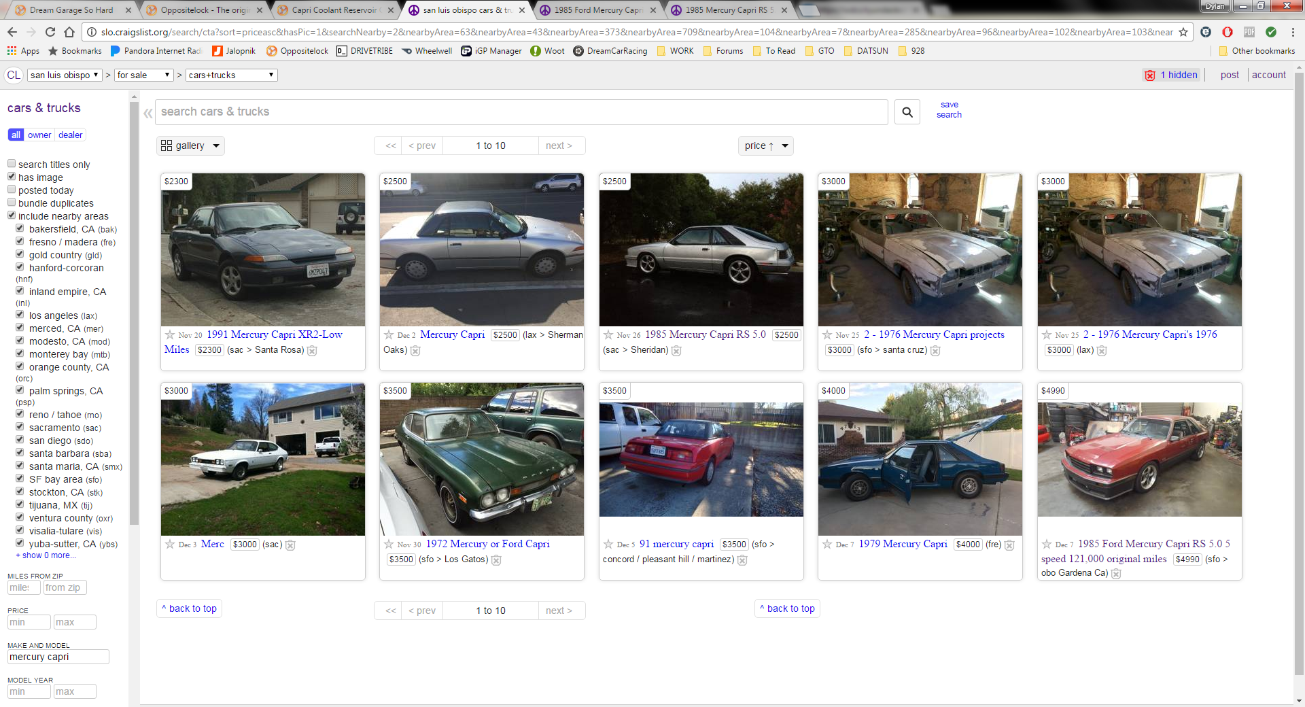Switch to the Capri Coolant Reservoir tab
Screen dimensions: 1305x707
pyautogui.click(x=334, y=10)
